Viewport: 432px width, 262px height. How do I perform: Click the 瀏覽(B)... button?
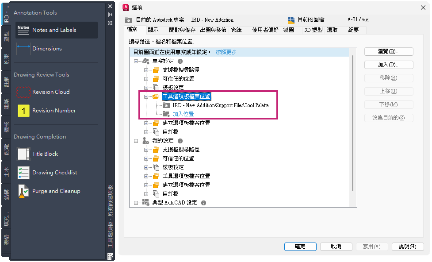coord(389,51)
